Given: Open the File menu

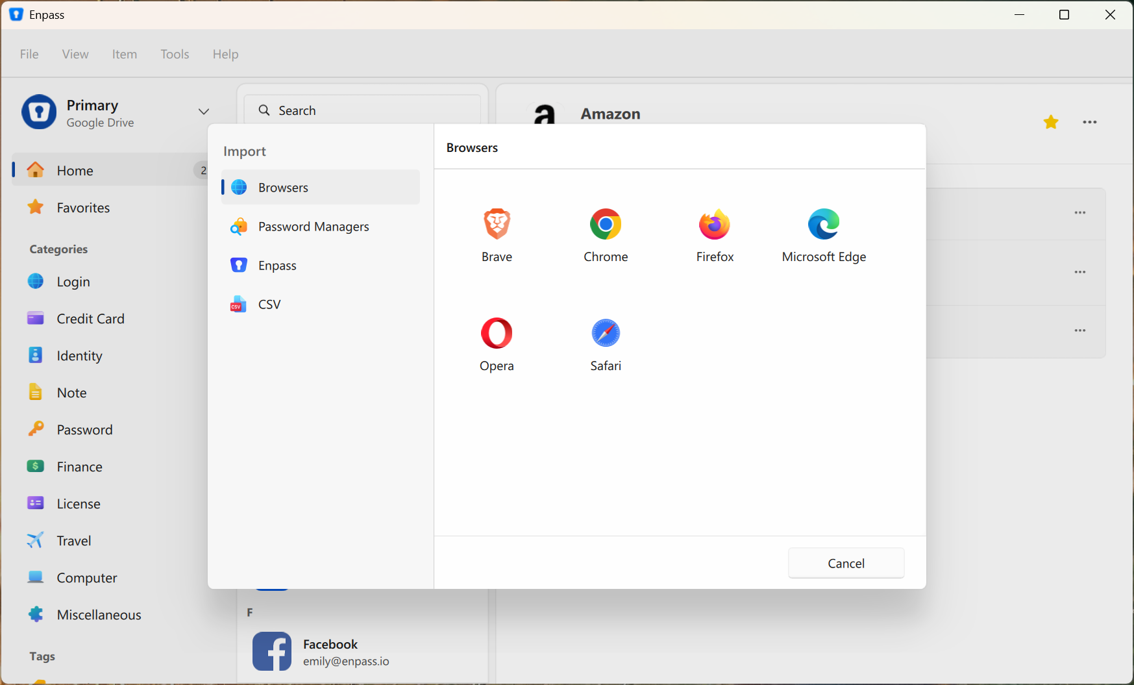Looking at the screenshot, I should (29, 54).
